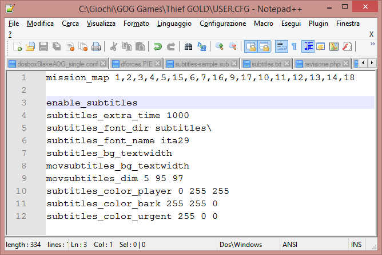Zoom out with the magnifier minus icon
The image size is (382, 255).
click(233, 46)
